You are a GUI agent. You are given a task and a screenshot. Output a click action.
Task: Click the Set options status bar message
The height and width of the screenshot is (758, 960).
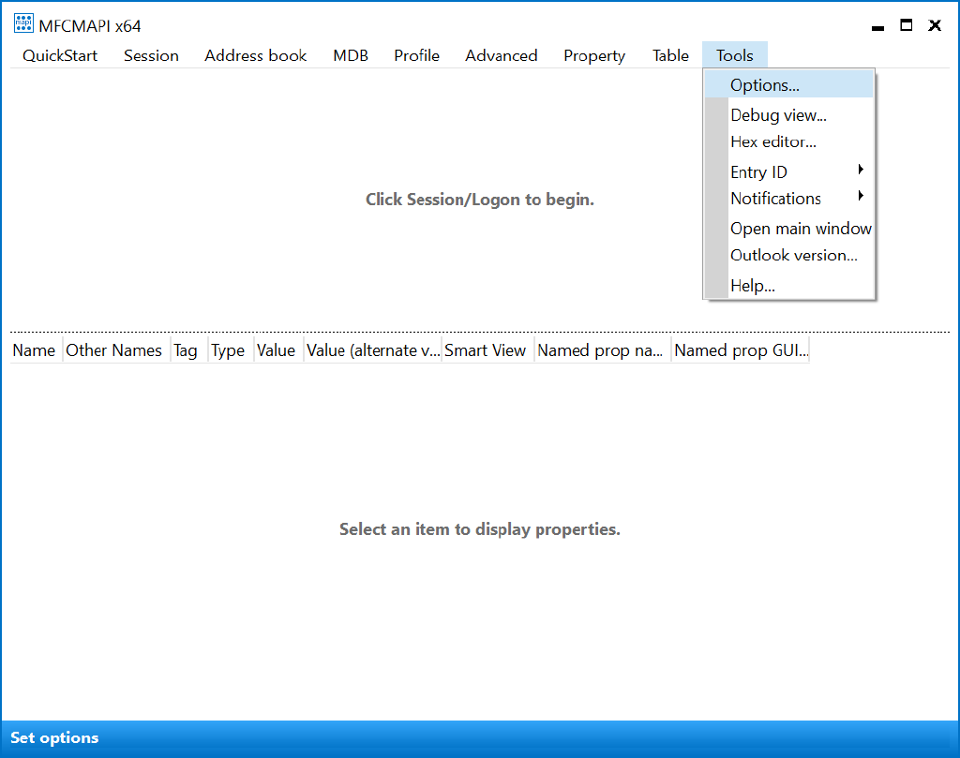point(53,737)
